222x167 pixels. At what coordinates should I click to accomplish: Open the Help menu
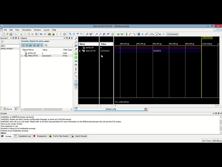tap(54, 30)
